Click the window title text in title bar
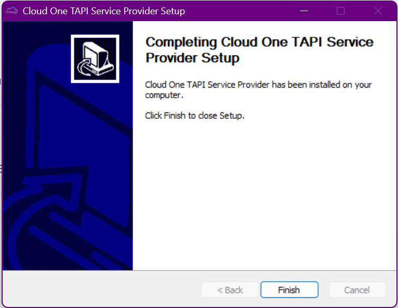The image size is (398, 308). (104, 11)
